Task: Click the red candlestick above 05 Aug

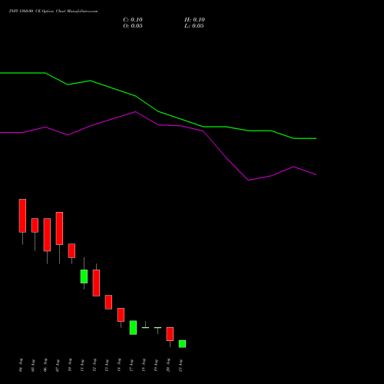Action: pos(35,225)
